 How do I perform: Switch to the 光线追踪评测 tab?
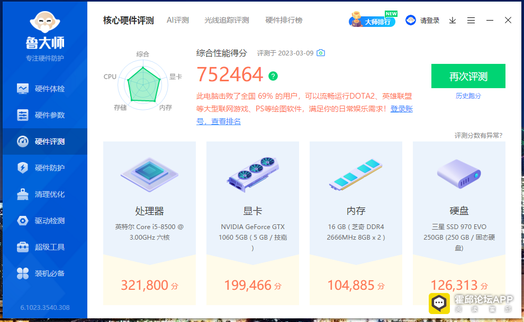[227, 21]
